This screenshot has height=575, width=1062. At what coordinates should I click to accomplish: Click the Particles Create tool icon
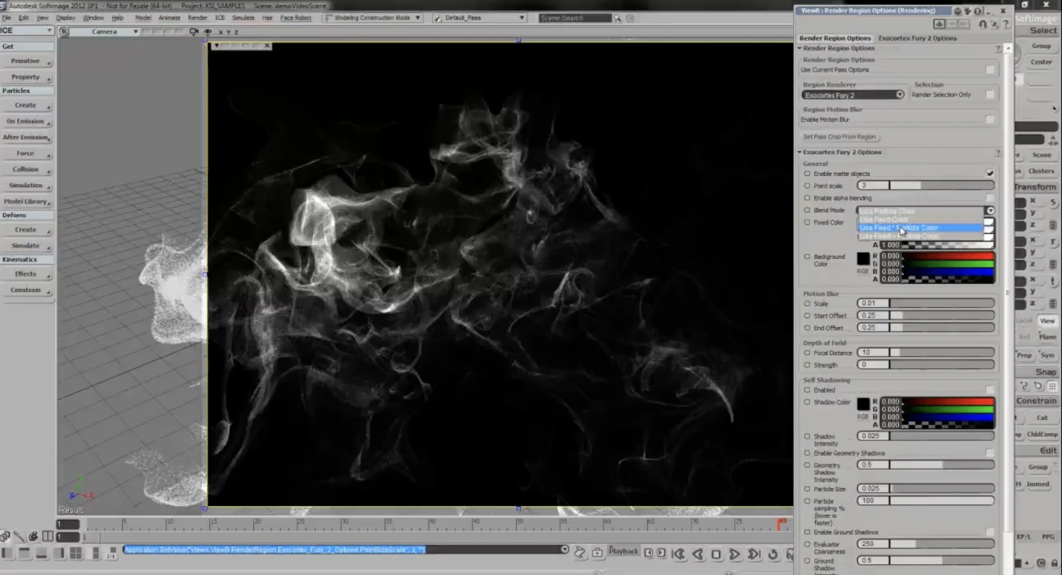point(25,105)
